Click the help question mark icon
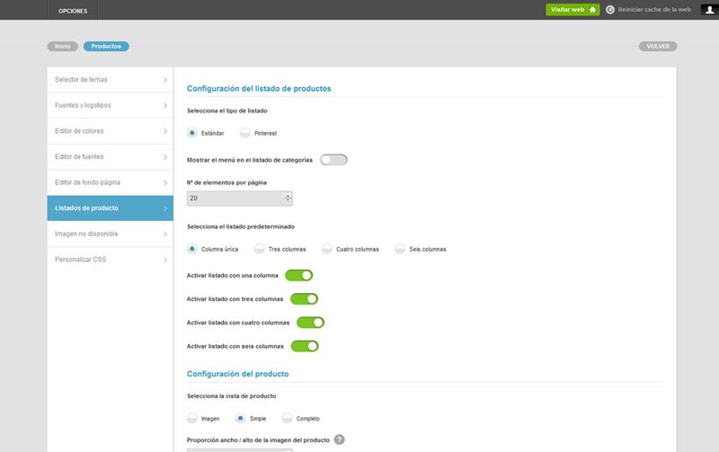Viewport: 719px width, 452px height. point(339,439)
